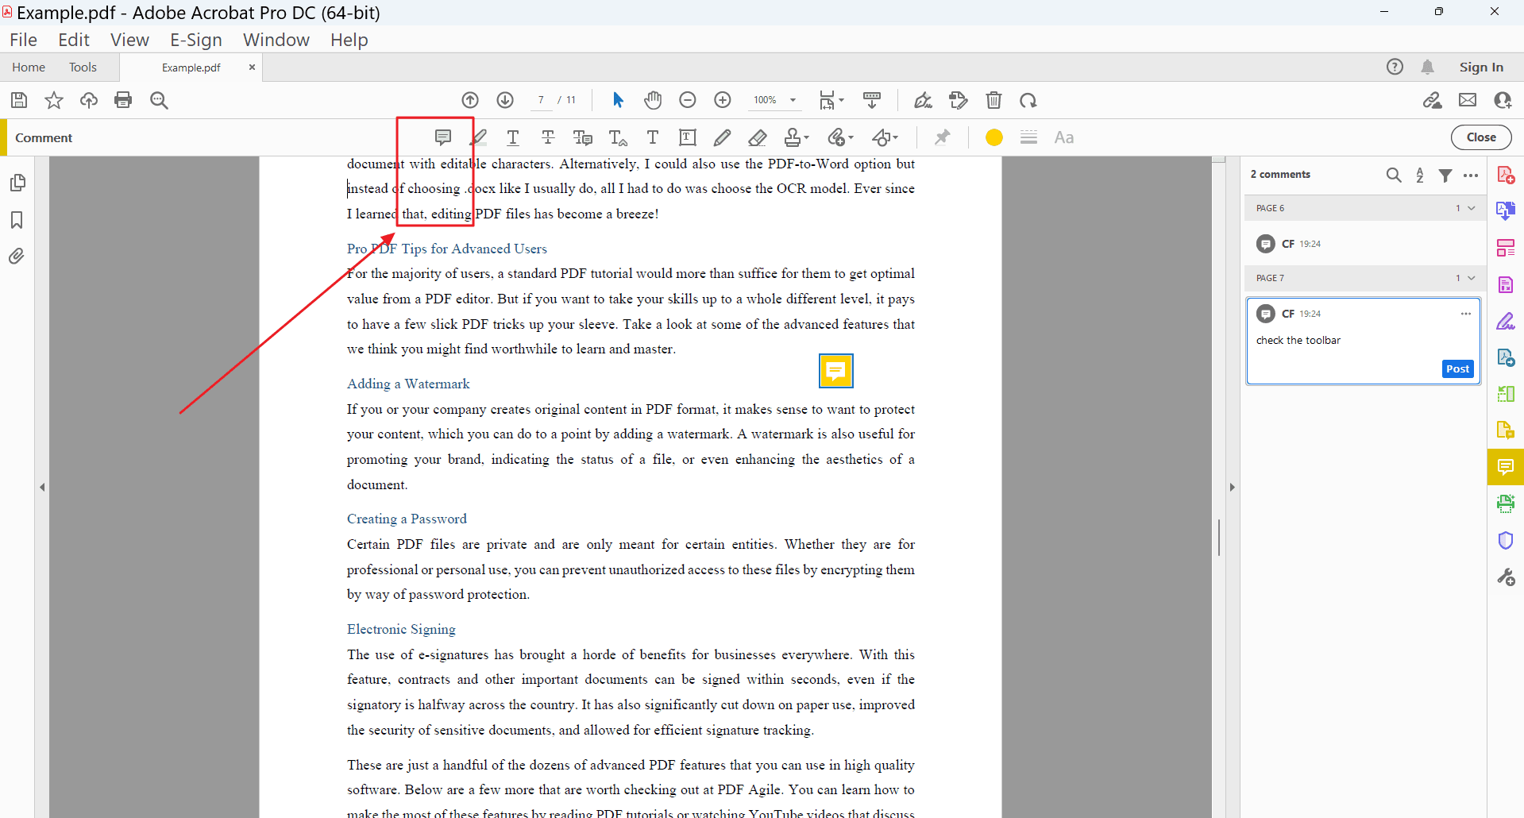The image size is (1524, 818).
Task: Select the Replace Text tool
Action: [583, 137]
